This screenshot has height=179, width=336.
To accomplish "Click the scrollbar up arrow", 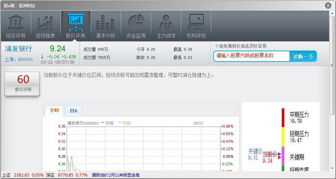I will tap(332, 13).
